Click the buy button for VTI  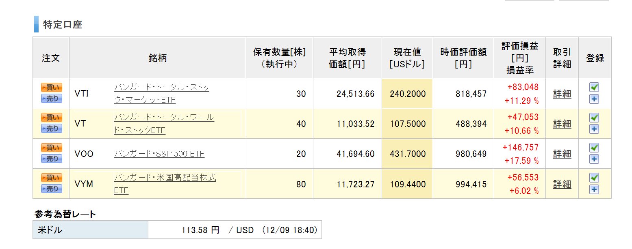[51, 88]
